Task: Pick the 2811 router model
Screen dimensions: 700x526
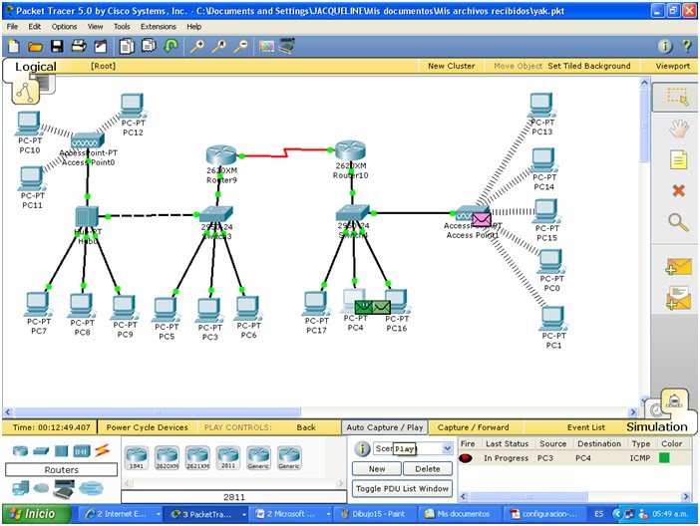Action: [228, 457]
